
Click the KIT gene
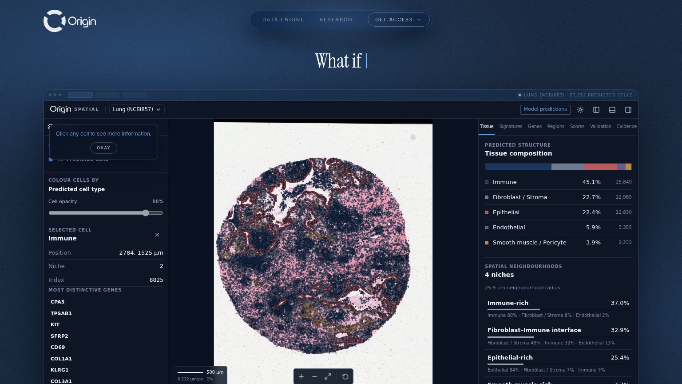(x=55, y=324)
